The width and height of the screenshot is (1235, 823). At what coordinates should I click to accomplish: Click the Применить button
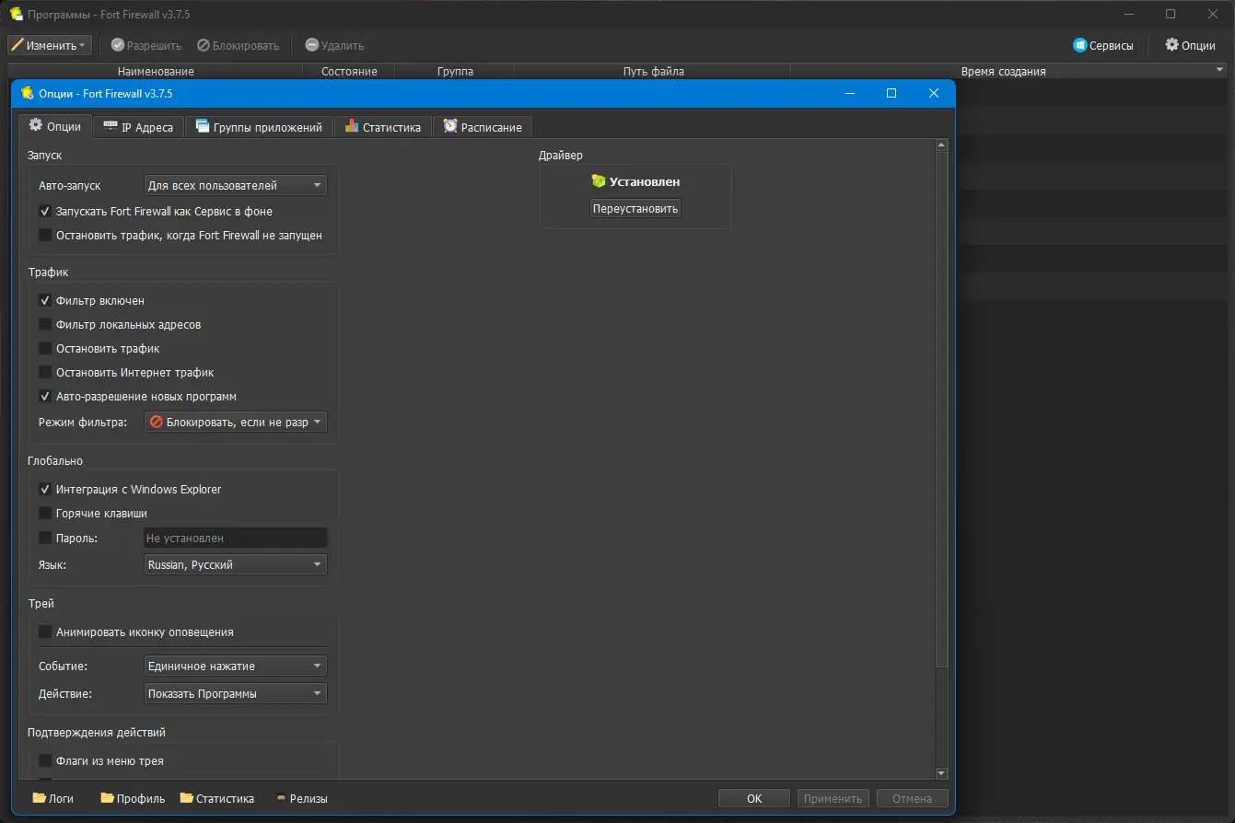pos(833,798)
